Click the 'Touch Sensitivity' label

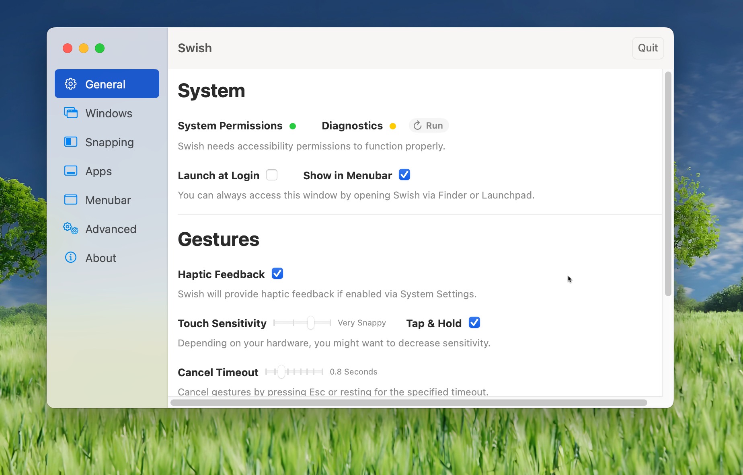pos(222,323)
